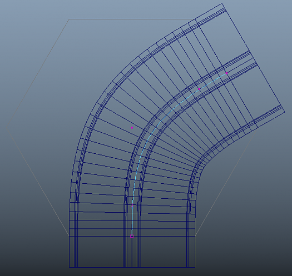Pick the middle magenta CV on the cyan curve
The width and height of the screenshot is (292, 276).
pos(199,89)
